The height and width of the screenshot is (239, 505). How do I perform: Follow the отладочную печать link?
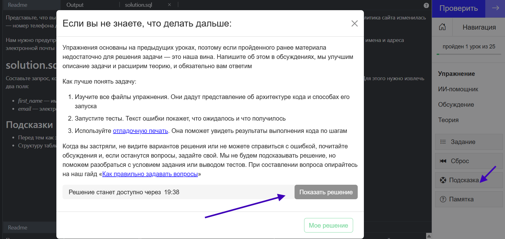[x=140, y=131]
